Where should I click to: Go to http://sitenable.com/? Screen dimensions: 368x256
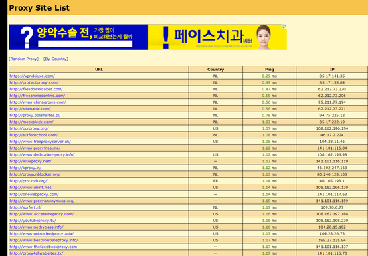tap(30, 109)
